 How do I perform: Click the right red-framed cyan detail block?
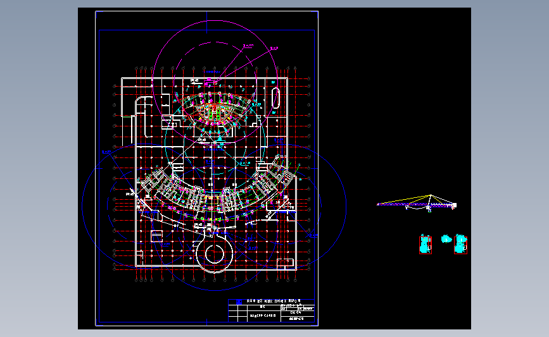460,244
